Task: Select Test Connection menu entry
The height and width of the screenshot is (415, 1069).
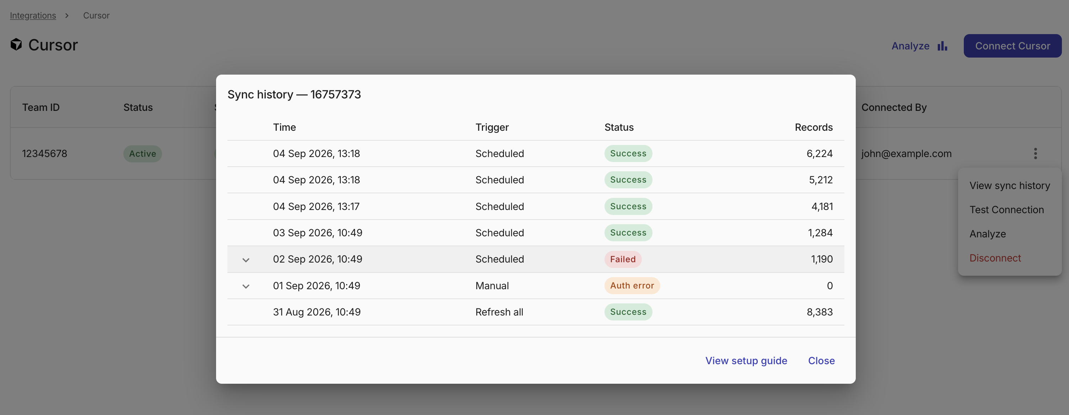Action: [1006, 210]
